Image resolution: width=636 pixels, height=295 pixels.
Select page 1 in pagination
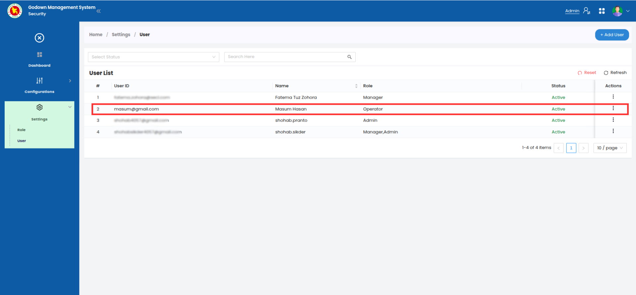pyautogui.click(x=571, y=148)
